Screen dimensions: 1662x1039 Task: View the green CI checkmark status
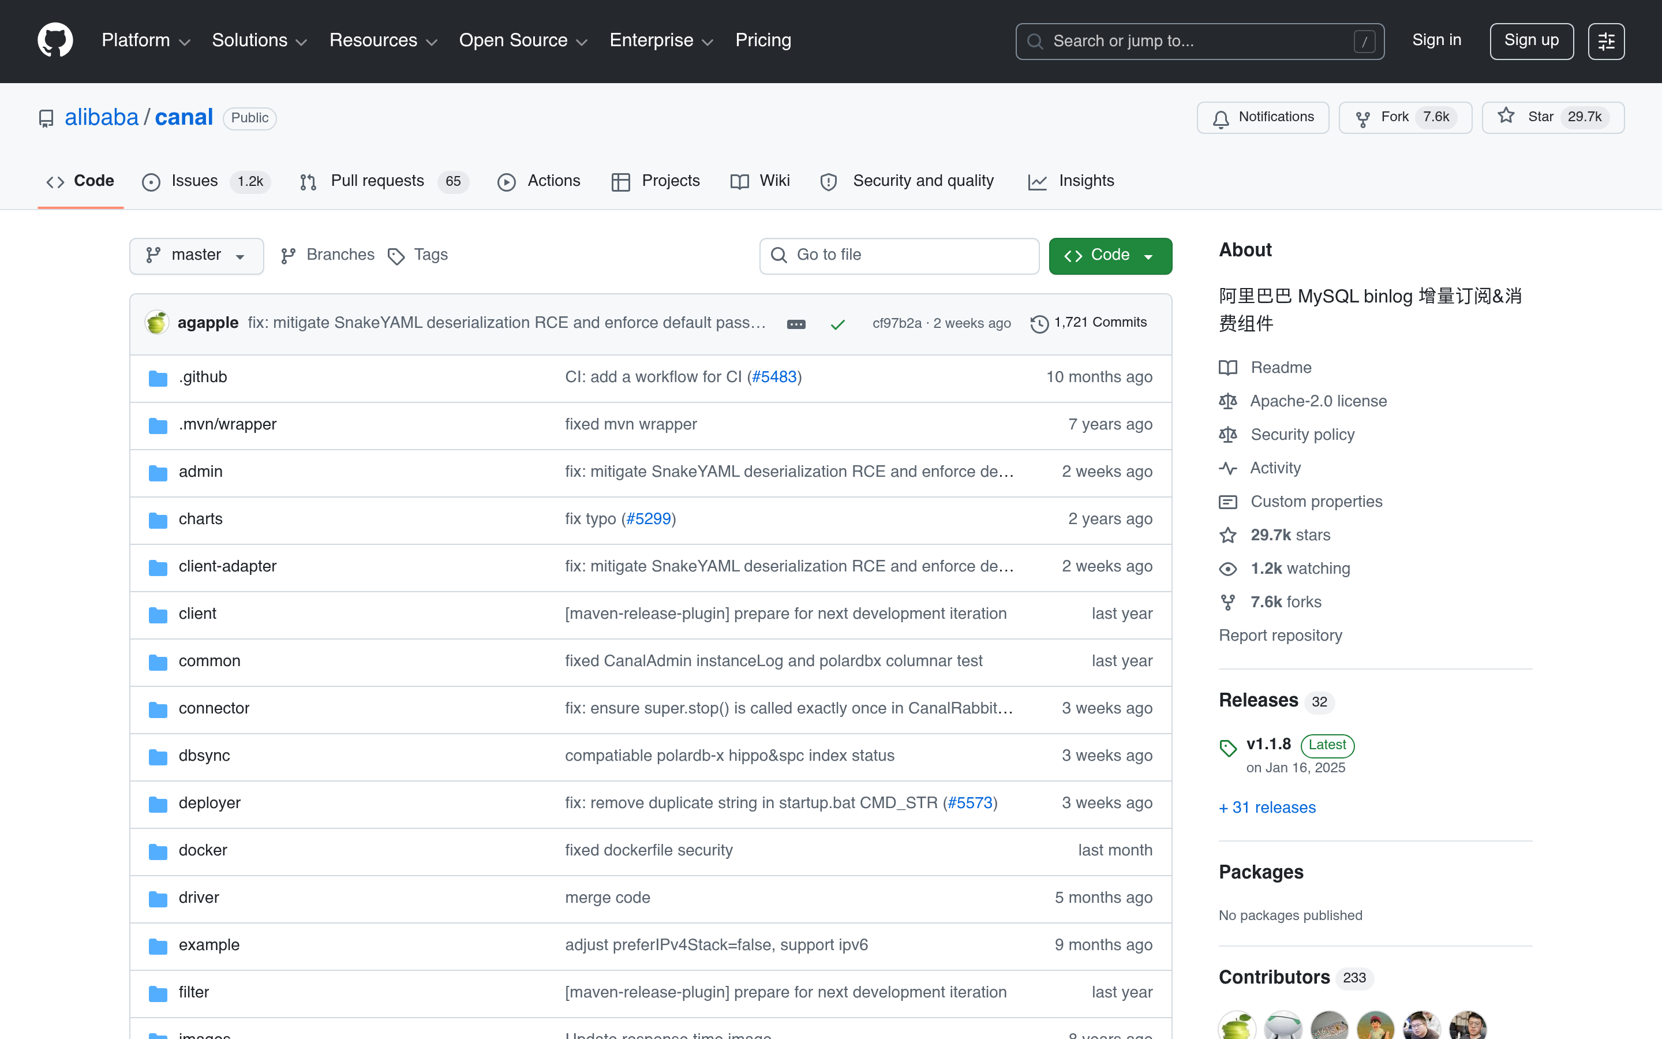pyautogui.click(x=837, y=324)
